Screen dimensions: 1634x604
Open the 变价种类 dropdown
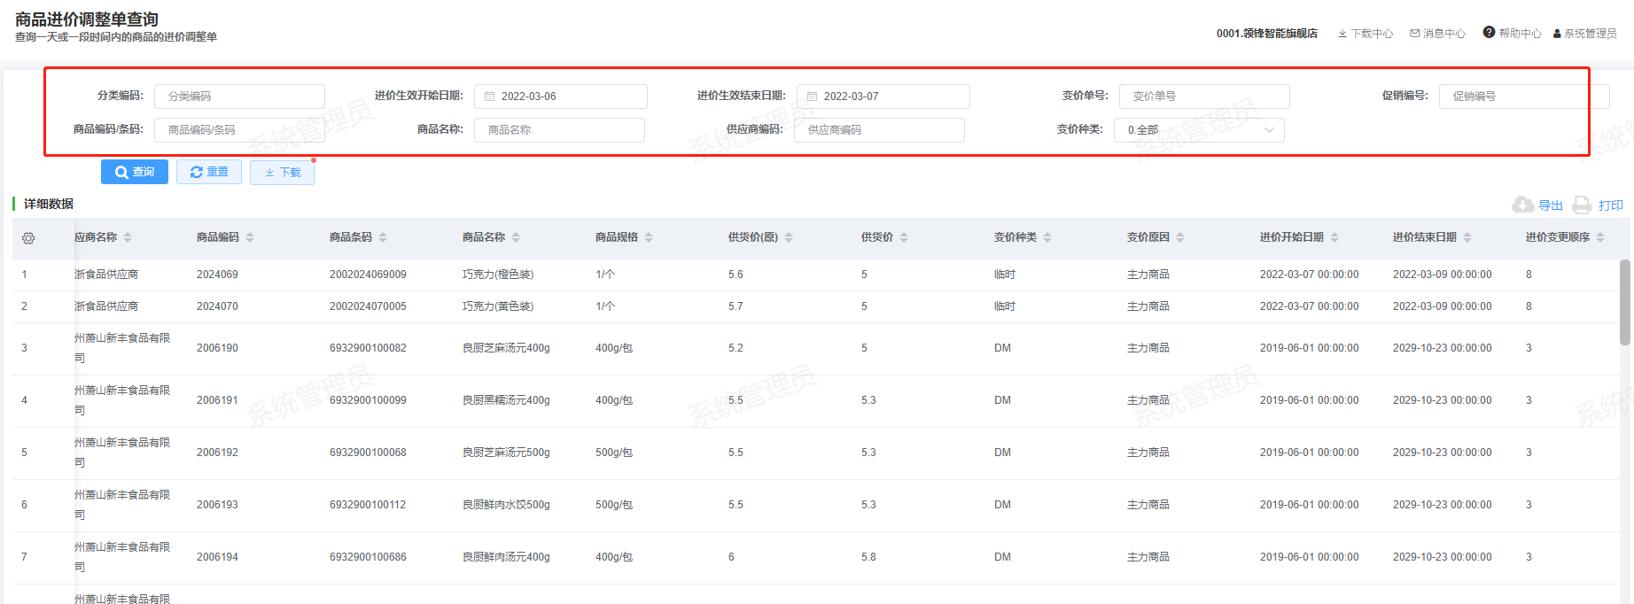point(1199,130)
